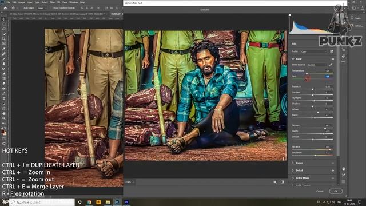
Task: Open the Layer menu in Photoshop
Action: click(x=30, y=2)
